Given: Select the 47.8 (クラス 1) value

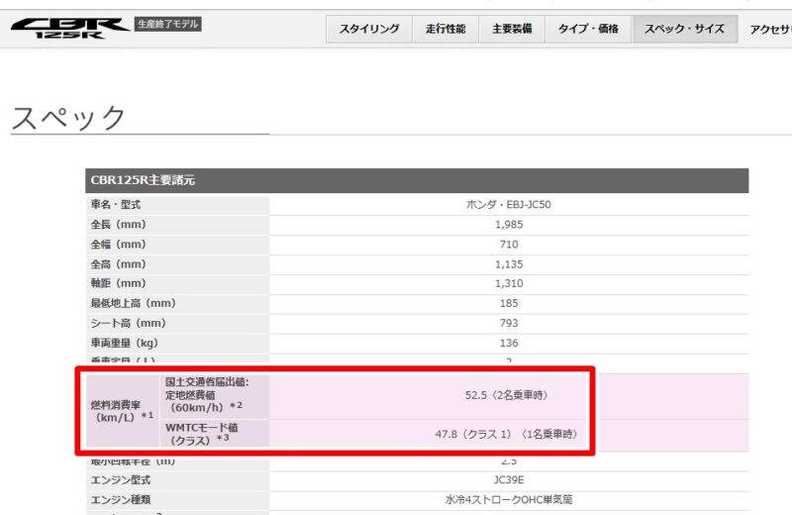Looking at the screenshot, I should [x=507, y=434].
